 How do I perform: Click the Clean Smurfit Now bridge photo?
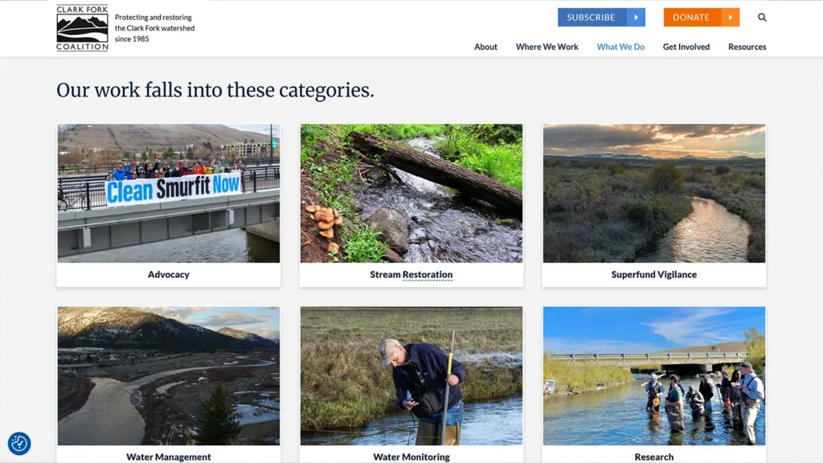pos(169,193)
